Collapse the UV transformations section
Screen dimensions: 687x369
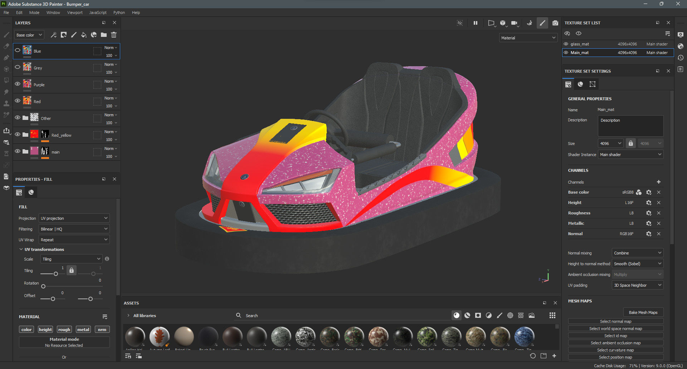21,249
